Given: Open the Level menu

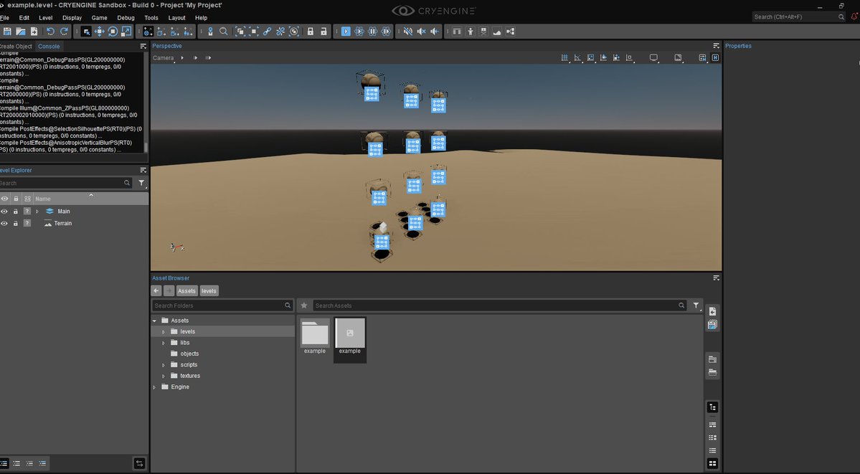Looking at the screenshot, I should (x=45, y=17).
